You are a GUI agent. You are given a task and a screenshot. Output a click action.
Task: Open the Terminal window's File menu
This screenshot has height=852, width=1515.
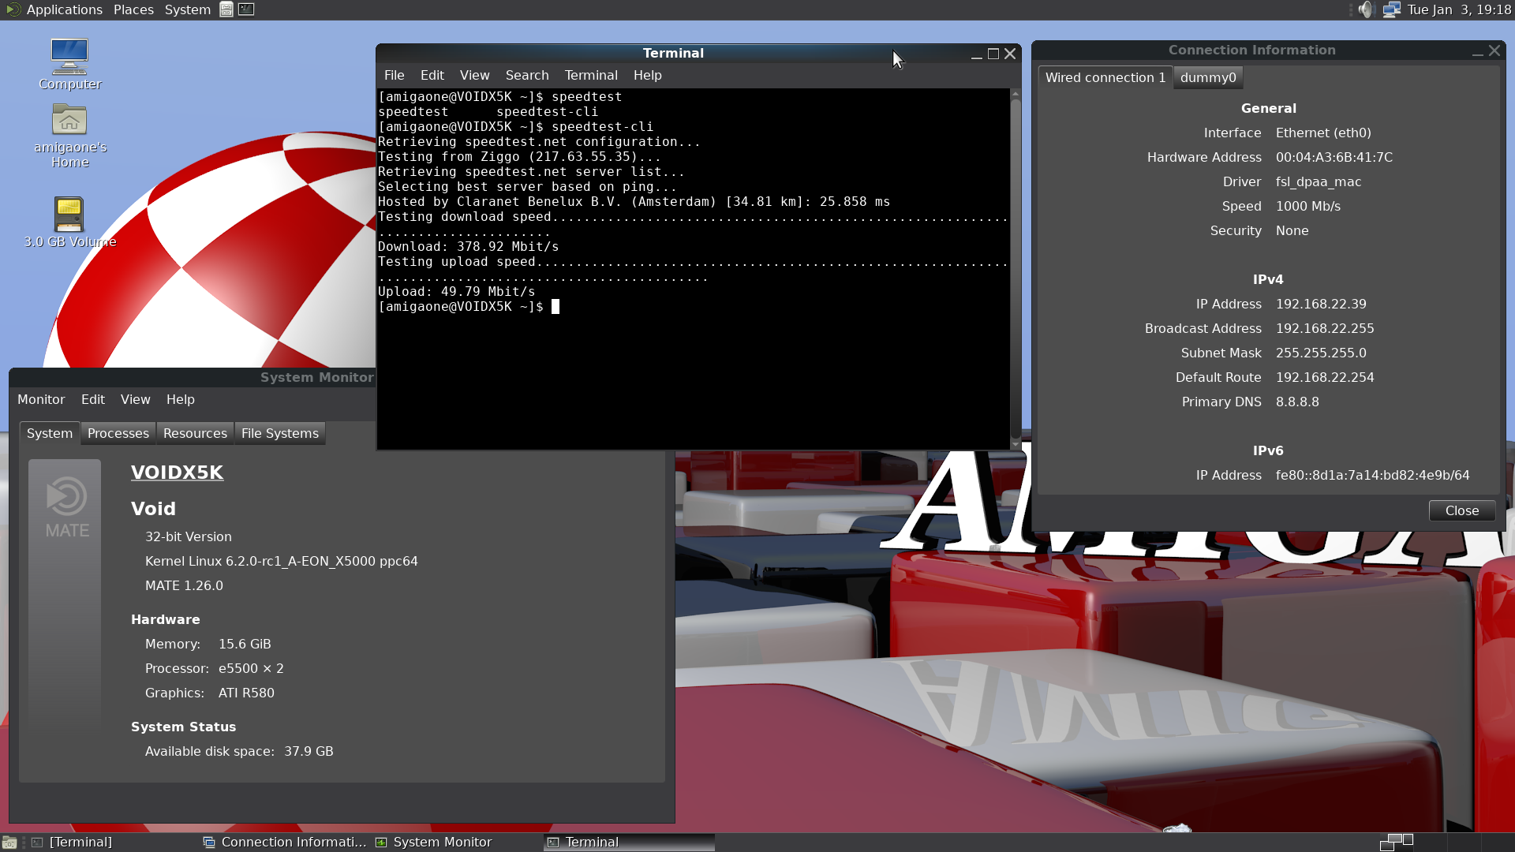395,75
